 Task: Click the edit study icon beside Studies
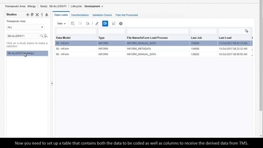click(32, 15)
